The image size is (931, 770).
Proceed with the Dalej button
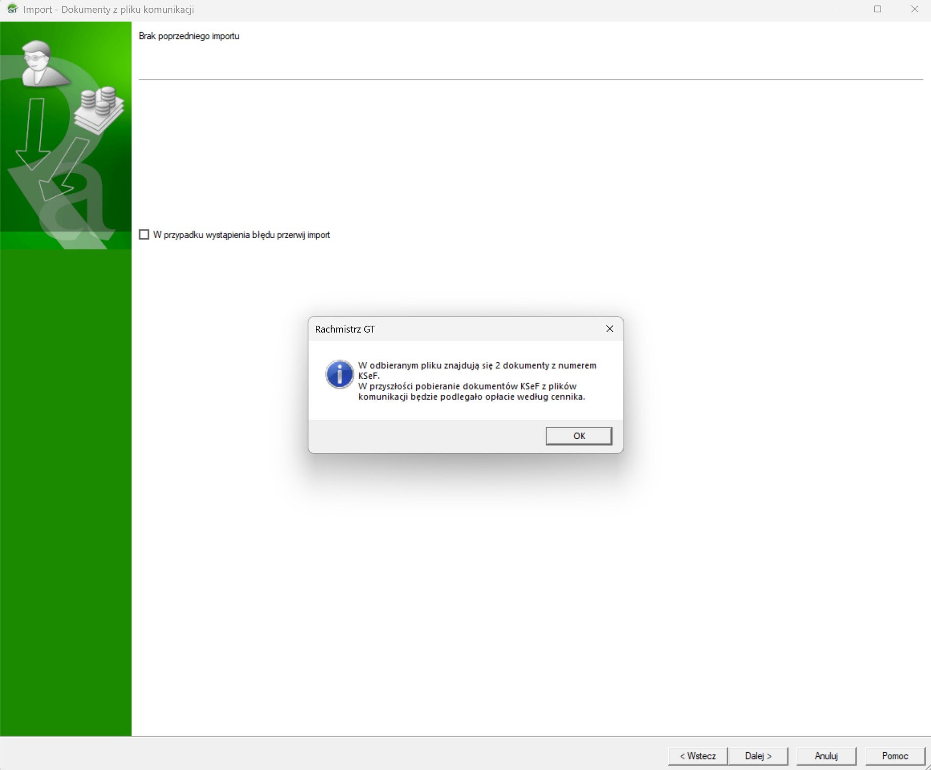(x=758, y=756)
